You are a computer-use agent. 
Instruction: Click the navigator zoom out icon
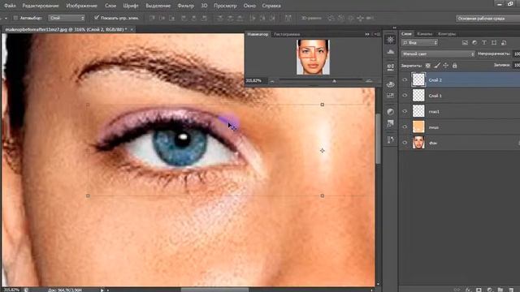272,81
